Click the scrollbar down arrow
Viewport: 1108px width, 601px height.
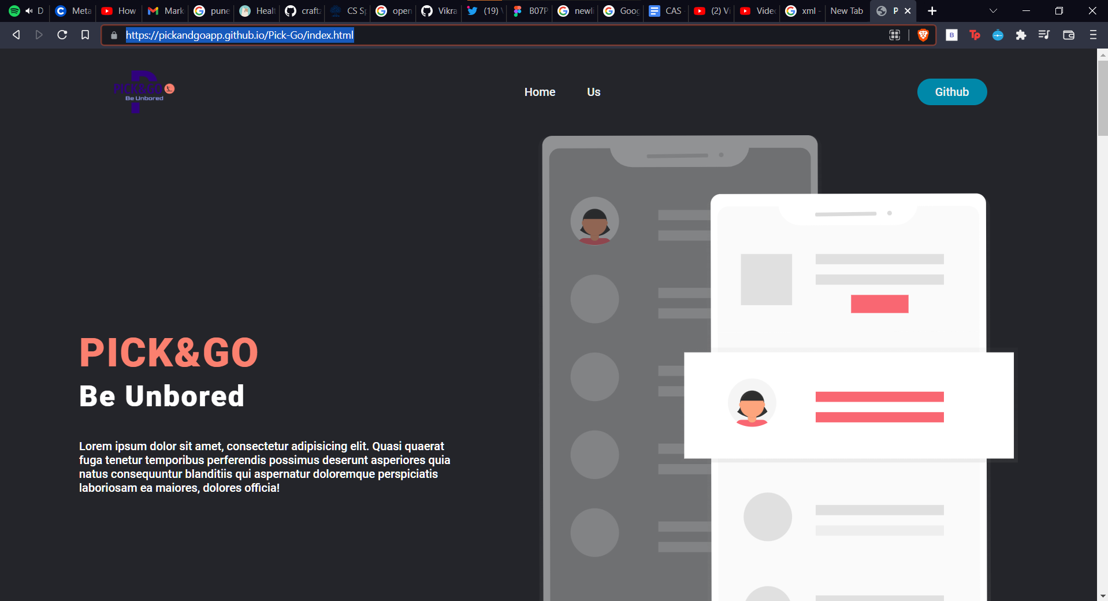[x=1103, y=596]
